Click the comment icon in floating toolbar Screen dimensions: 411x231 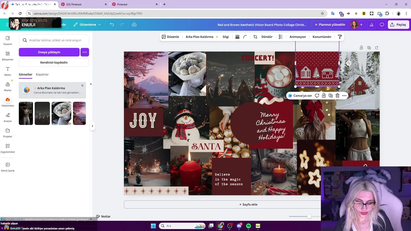(x=317, y=96)
